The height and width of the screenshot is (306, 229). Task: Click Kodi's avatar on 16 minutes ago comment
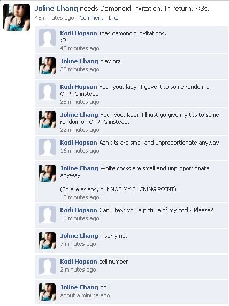[x=47, y=147]
